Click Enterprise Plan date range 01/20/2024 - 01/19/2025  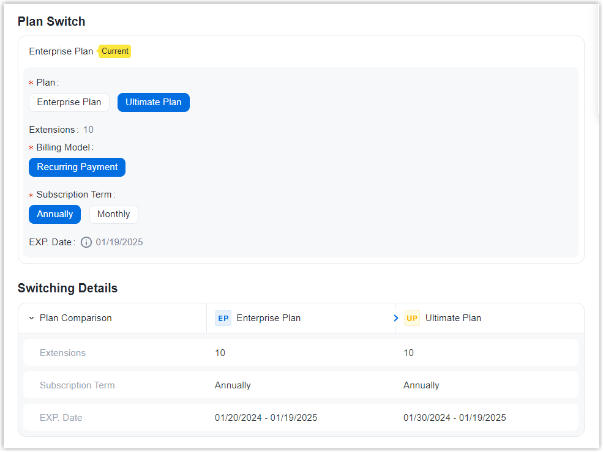click(266, 418)
